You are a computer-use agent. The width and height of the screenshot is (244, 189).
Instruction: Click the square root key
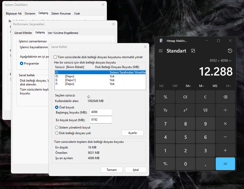(205, 110)
